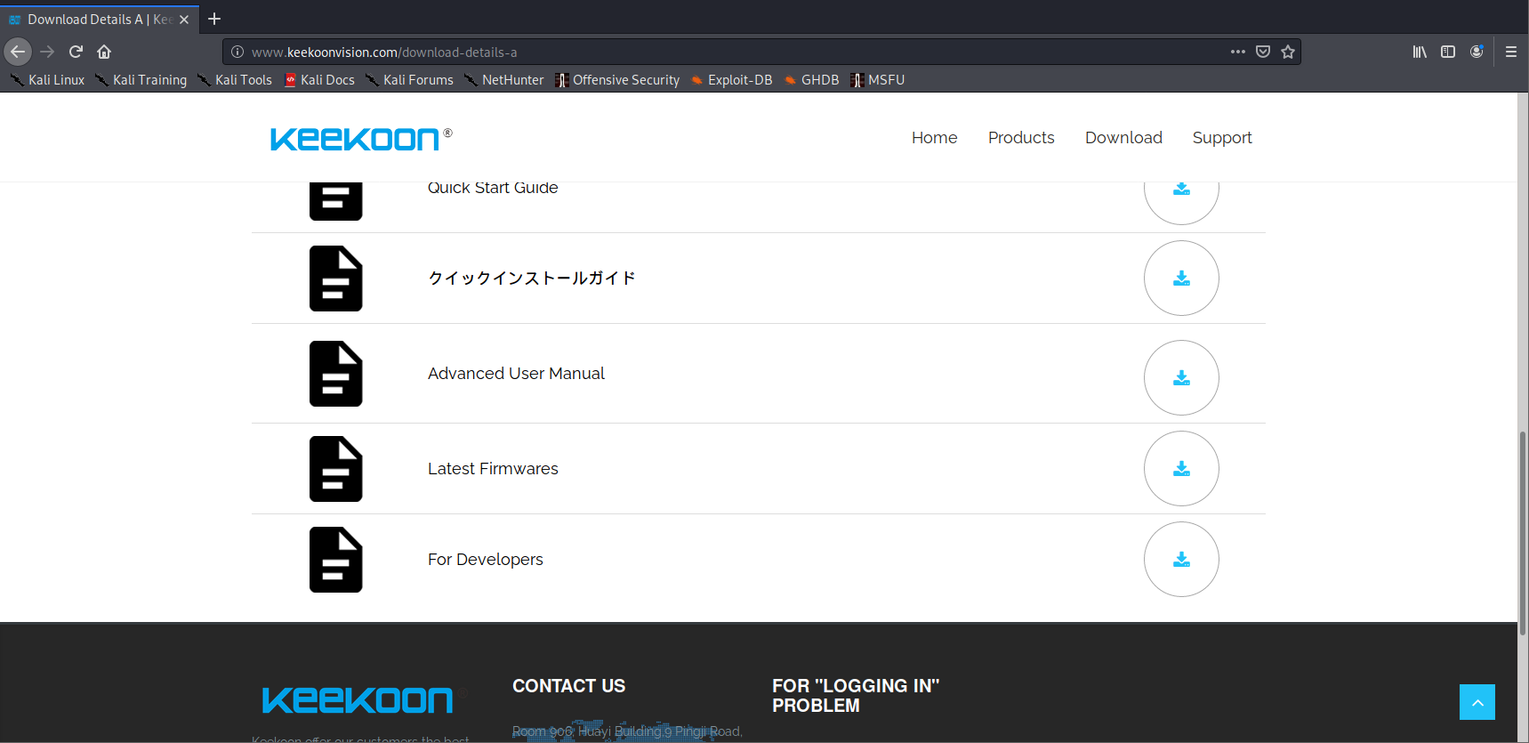
Task: Open the Products menu item
Action: (1021, 138)
